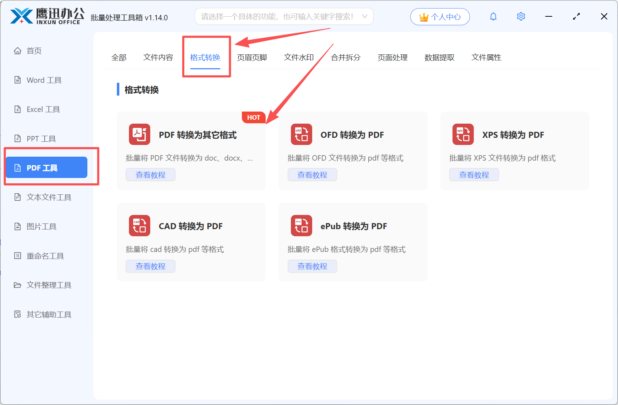
Task: Open the Word 工具 section in the sidebar
Action: point(43,80)
